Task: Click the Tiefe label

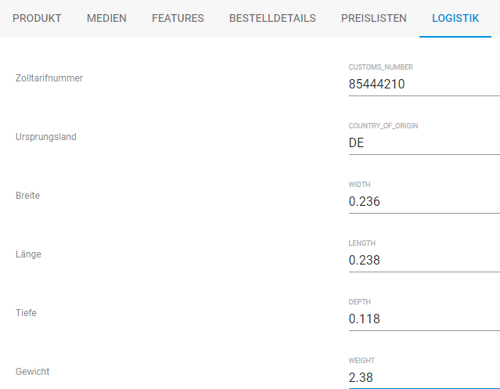Action: 26,313
